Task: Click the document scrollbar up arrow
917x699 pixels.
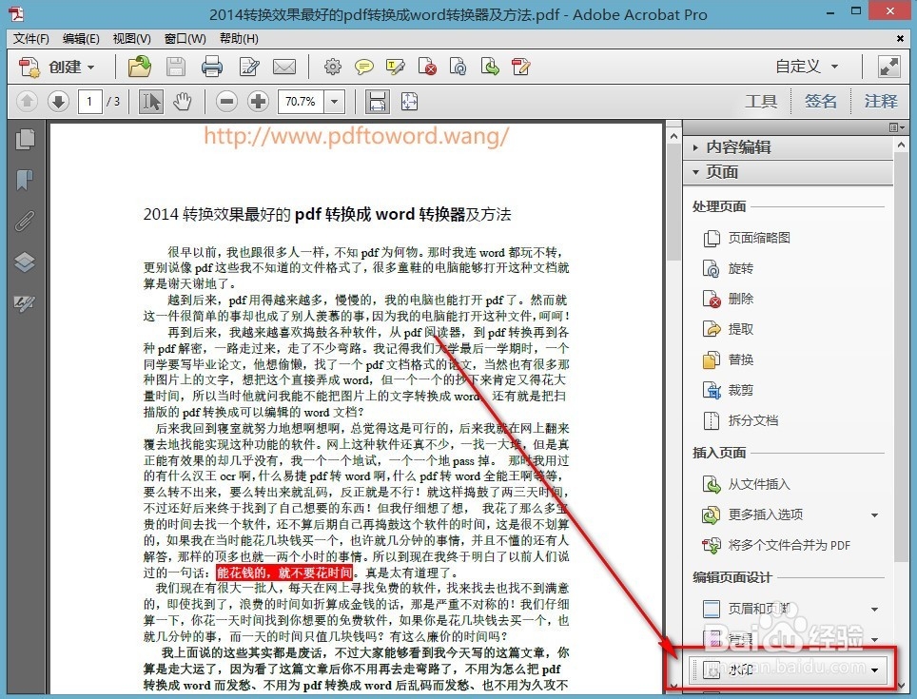Action: tap(673, 136)
